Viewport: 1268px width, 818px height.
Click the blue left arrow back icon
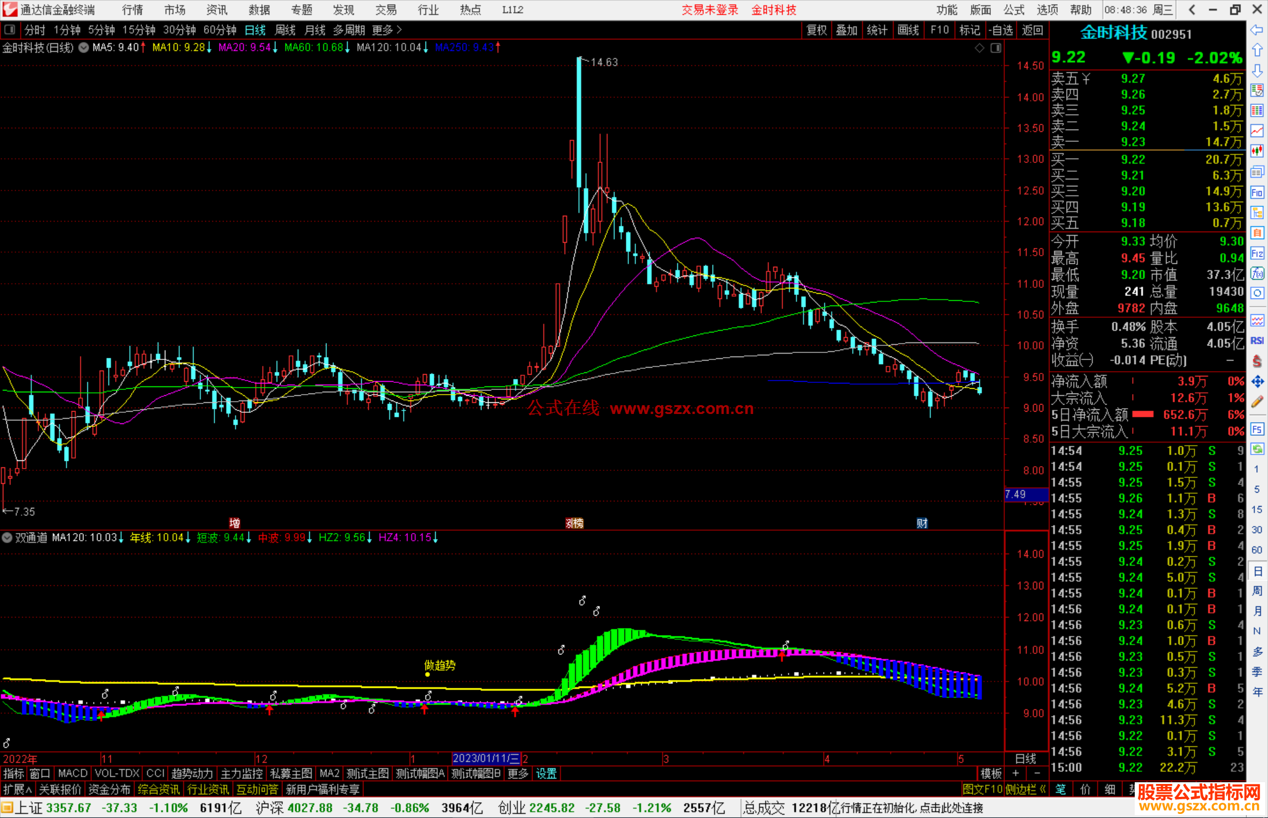coord(1257,30)
